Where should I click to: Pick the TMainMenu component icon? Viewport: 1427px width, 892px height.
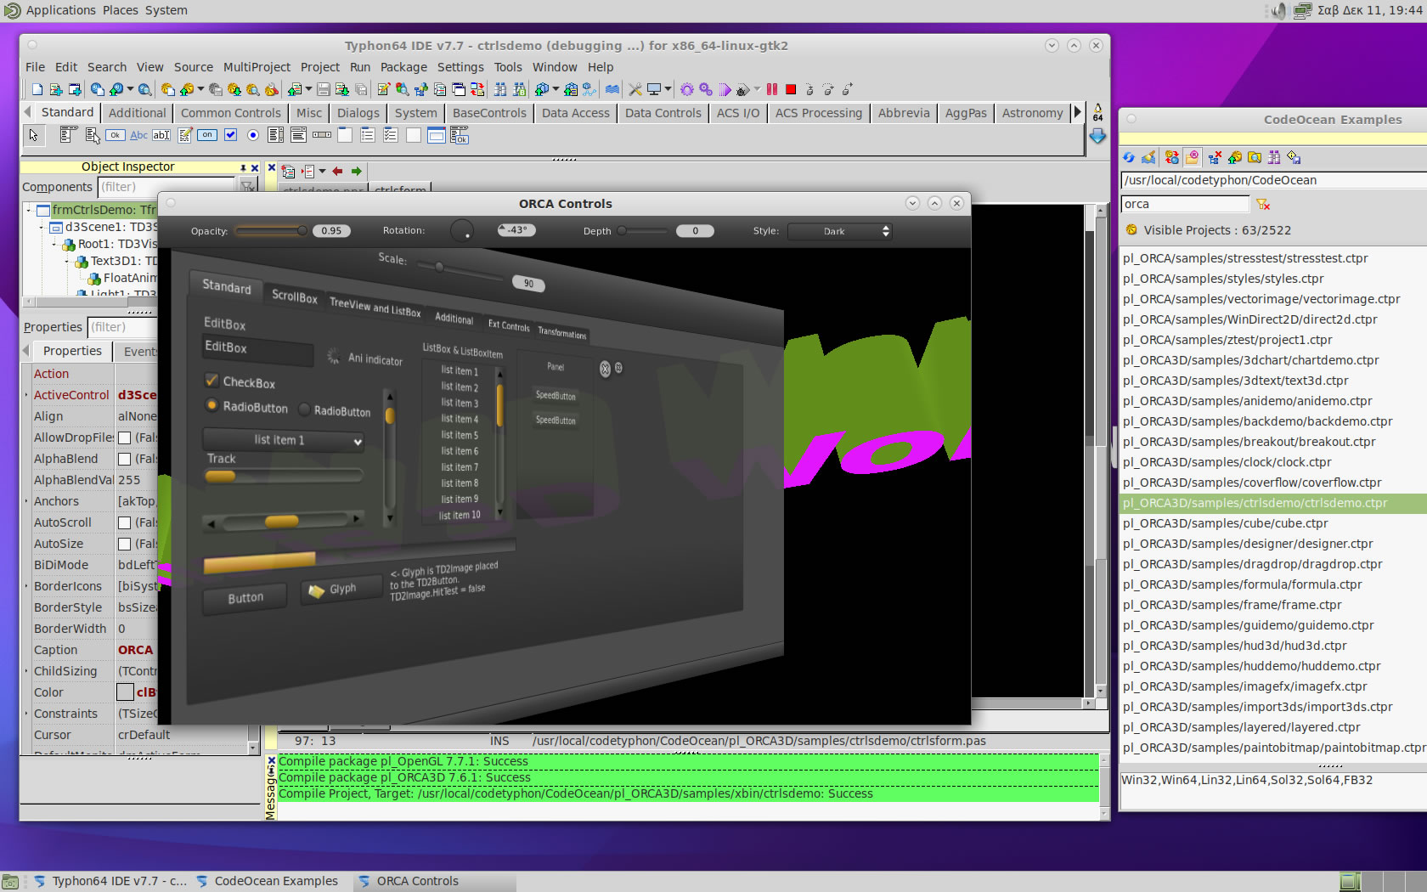[70, 135]
